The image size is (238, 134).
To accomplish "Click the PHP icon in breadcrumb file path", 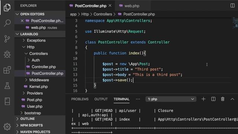I will tap(120, 14).
